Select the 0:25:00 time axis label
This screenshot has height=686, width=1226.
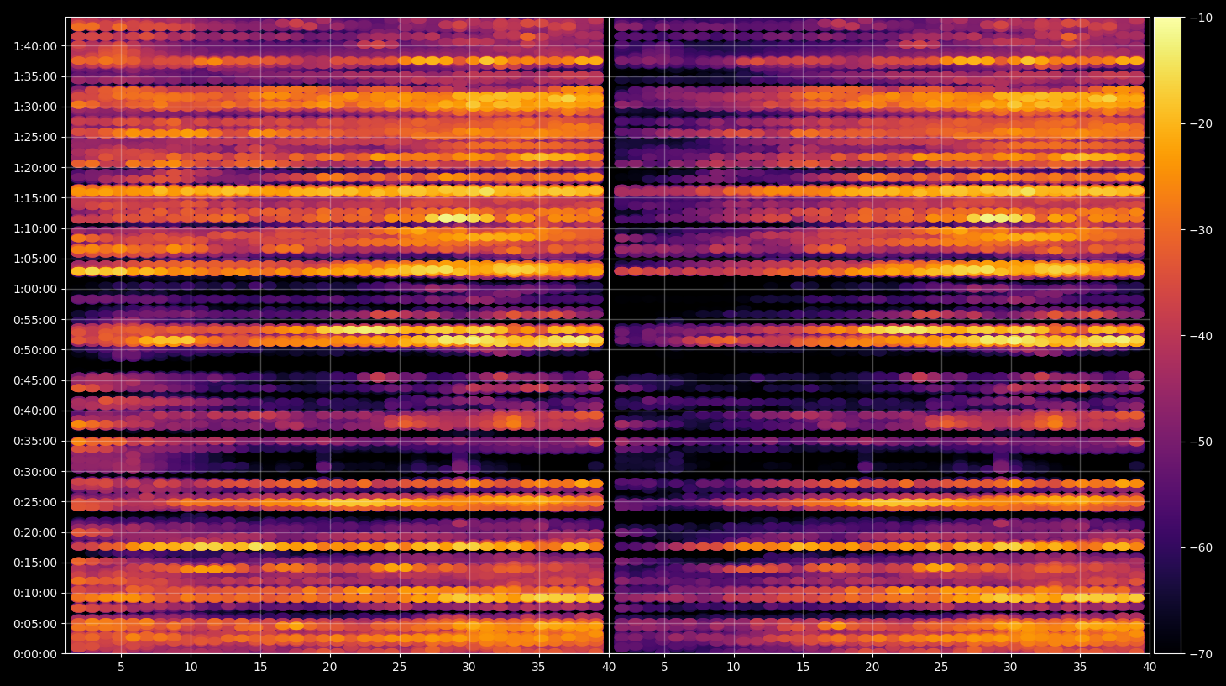point(35,502)
